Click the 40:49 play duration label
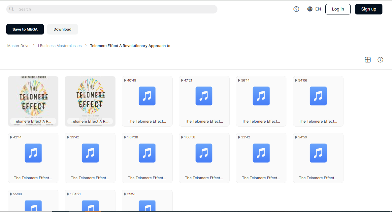This screenshot has height=212, width=392. [130, 81]
